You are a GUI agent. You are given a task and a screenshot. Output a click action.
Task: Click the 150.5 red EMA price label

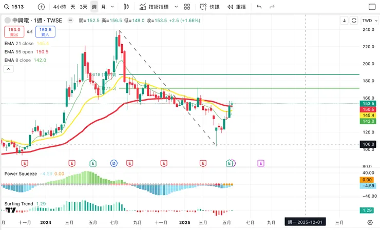tap(368, 109)
